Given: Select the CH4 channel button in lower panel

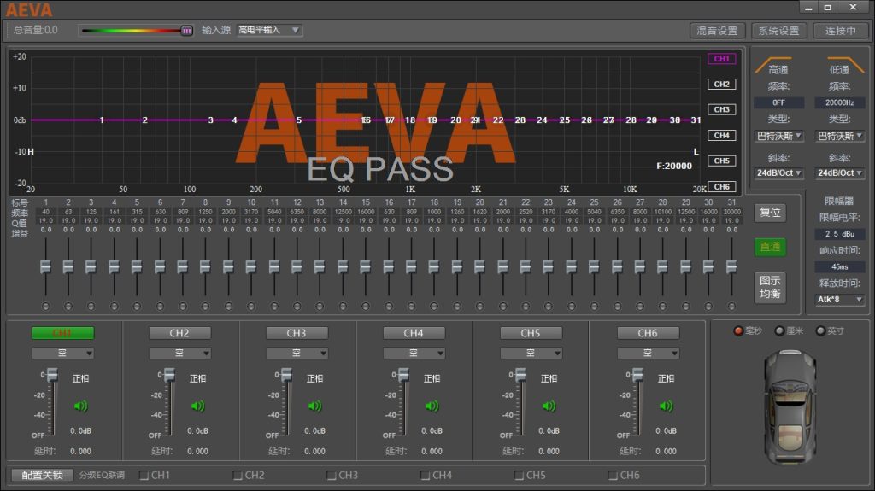Looking at the screenshot, I should point(414,333).
